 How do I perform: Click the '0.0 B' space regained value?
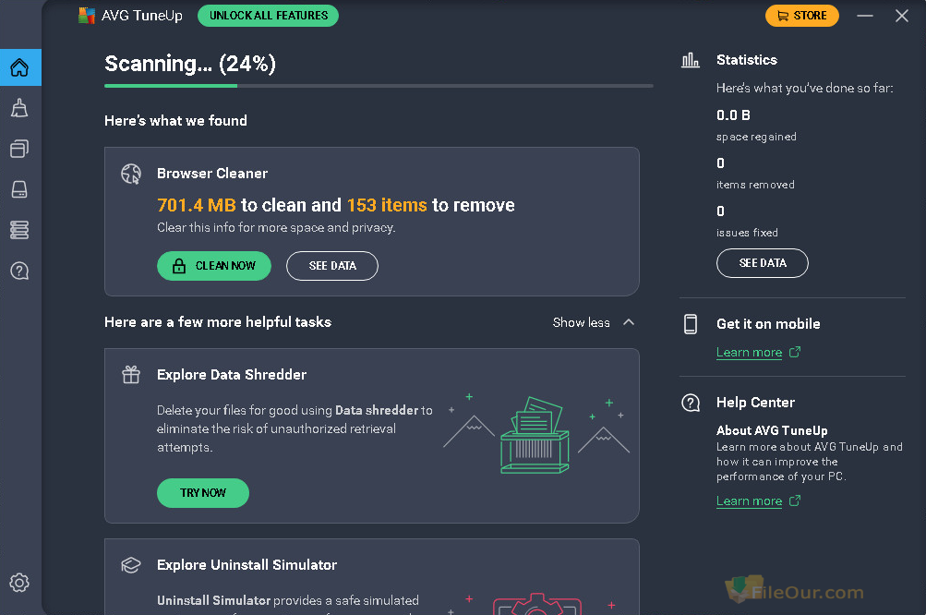click(733, 115)
